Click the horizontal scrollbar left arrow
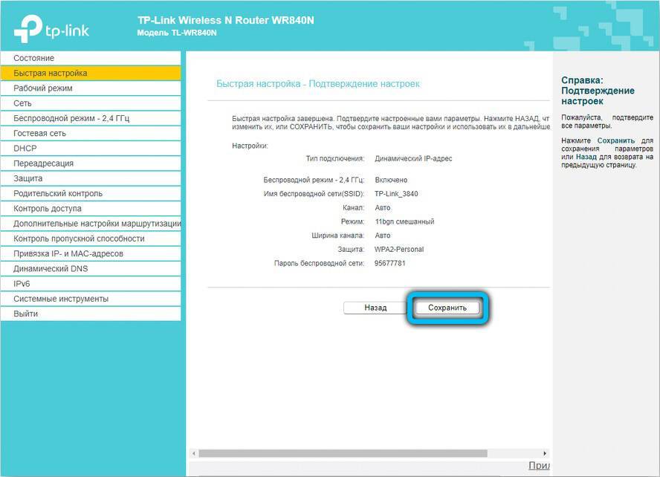Screen dimensions: 660x477 tap(194, 452)
